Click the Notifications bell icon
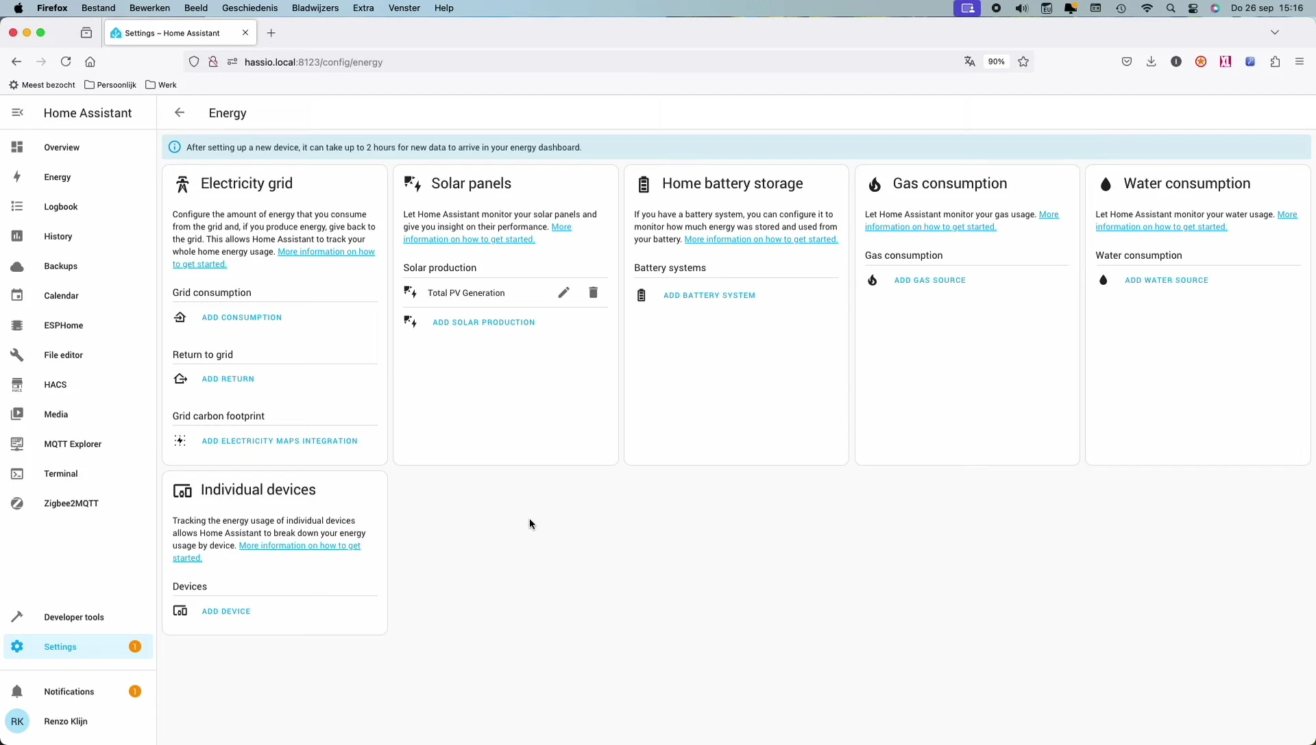 (17, 692)
